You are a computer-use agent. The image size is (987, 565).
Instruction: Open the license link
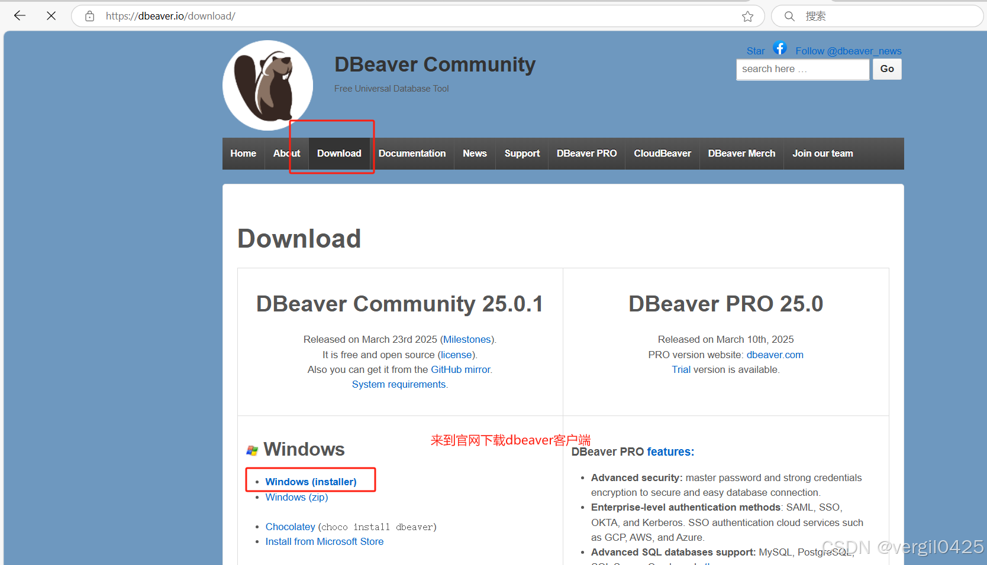point(456,355)
